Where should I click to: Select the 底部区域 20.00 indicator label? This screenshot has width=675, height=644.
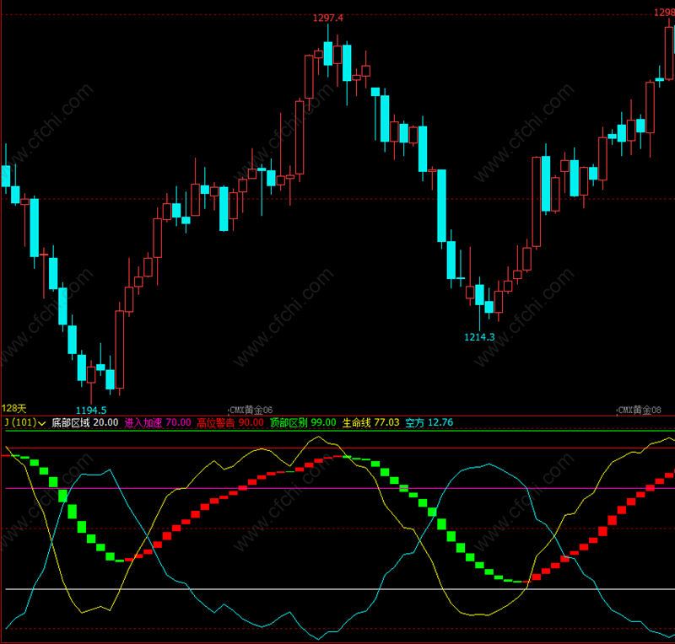pyautogui.click(x=85, y=422)
